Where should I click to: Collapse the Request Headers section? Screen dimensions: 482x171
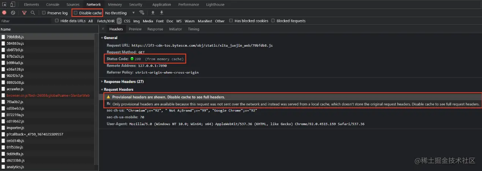point(102,89)
